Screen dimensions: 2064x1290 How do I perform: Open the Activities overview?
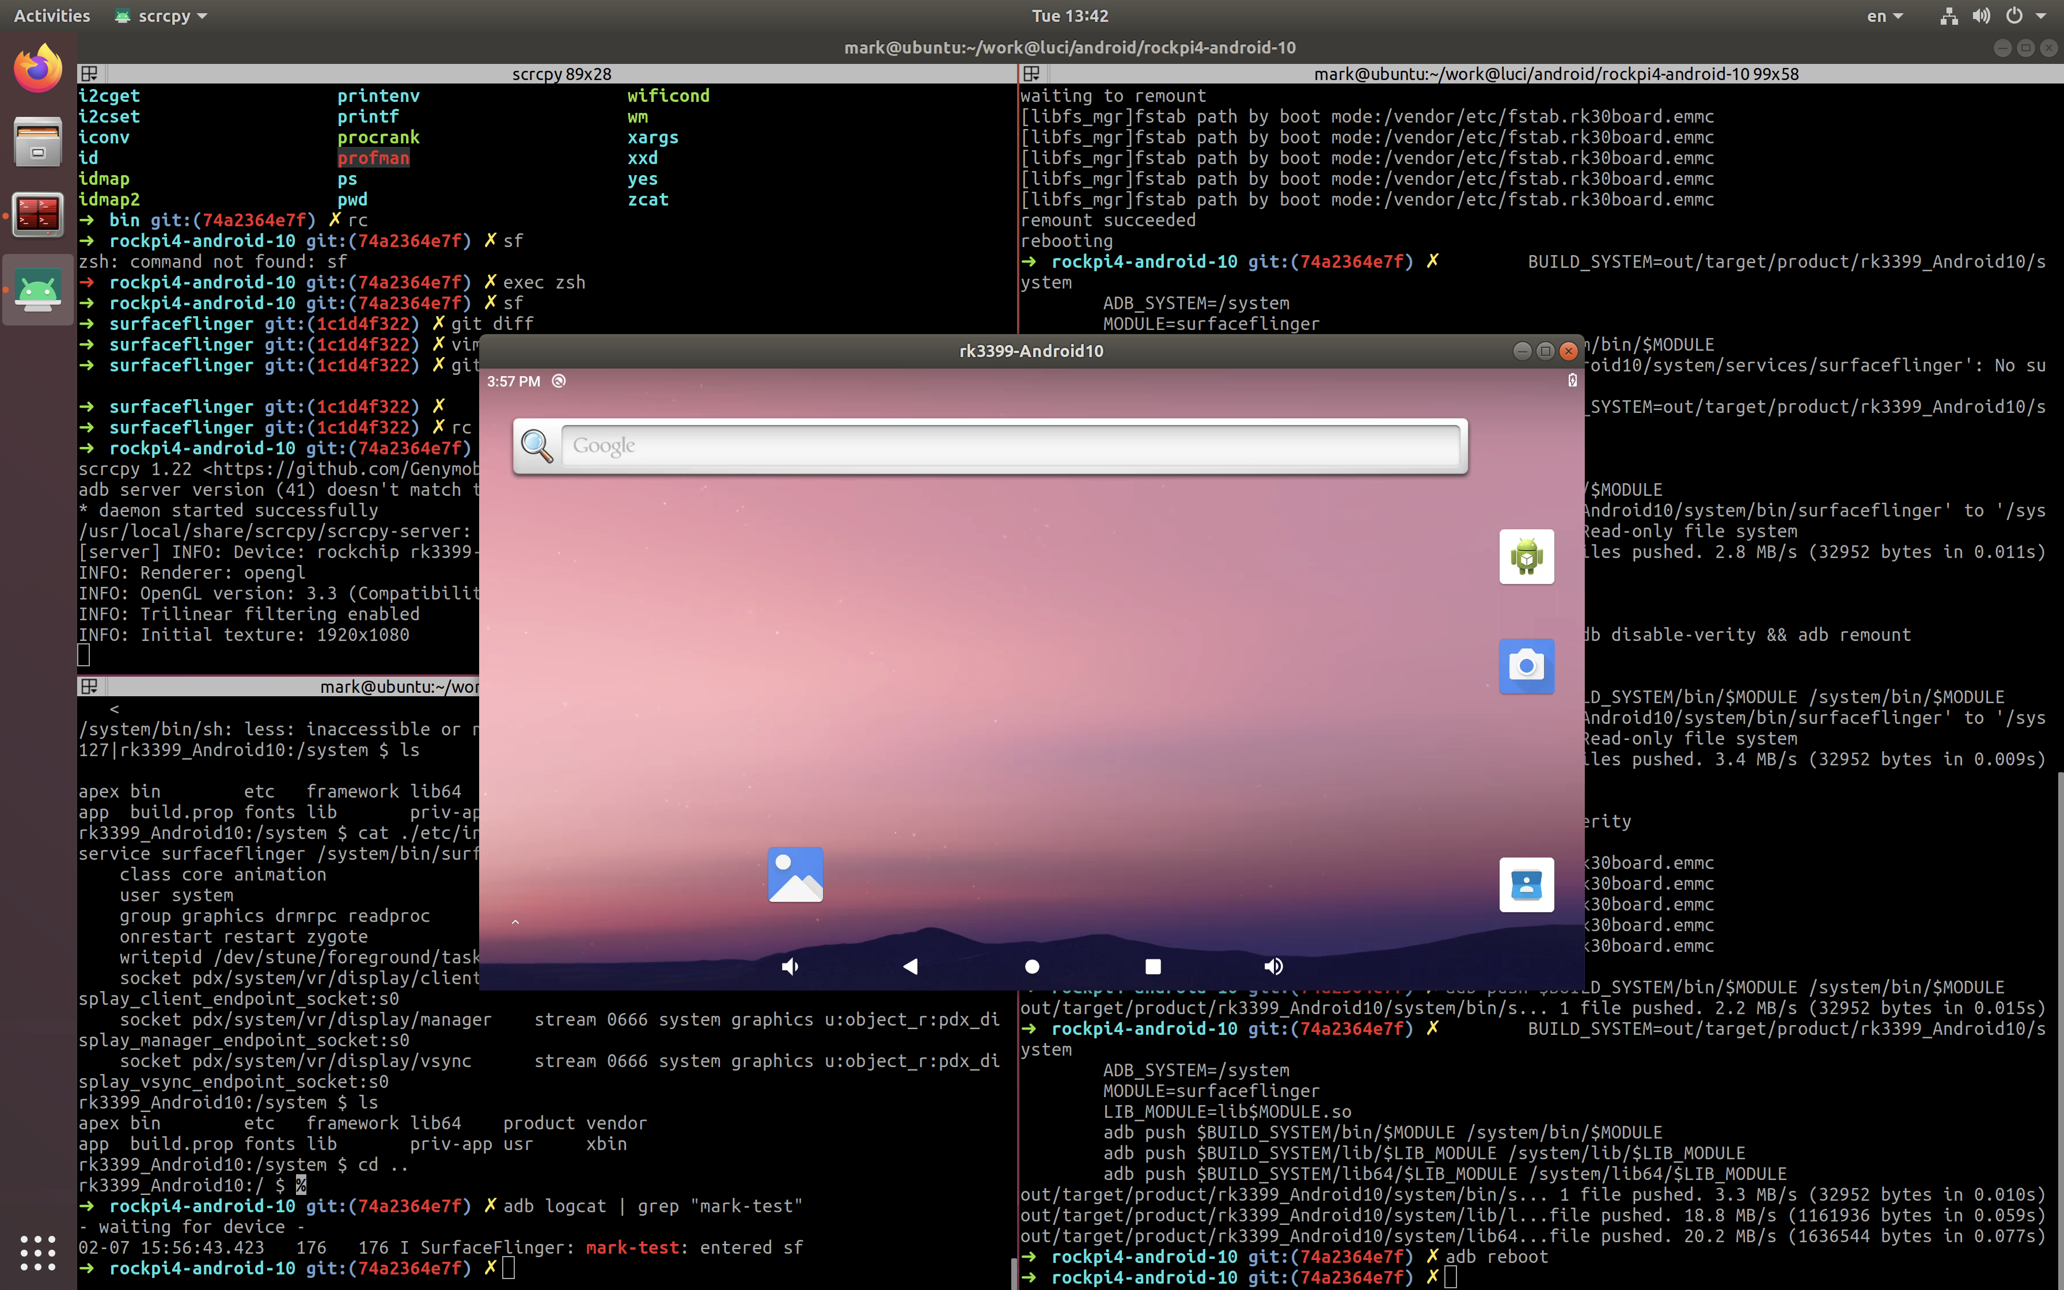pos(51,16)
